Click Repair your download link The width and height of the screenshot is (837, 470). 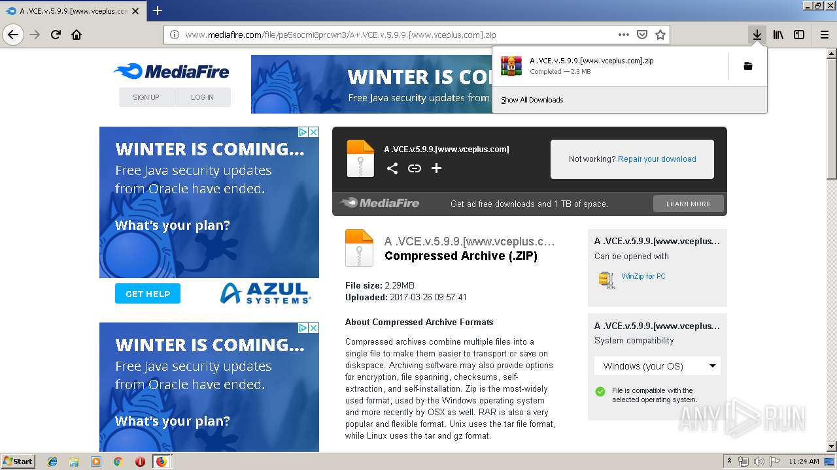657,159
